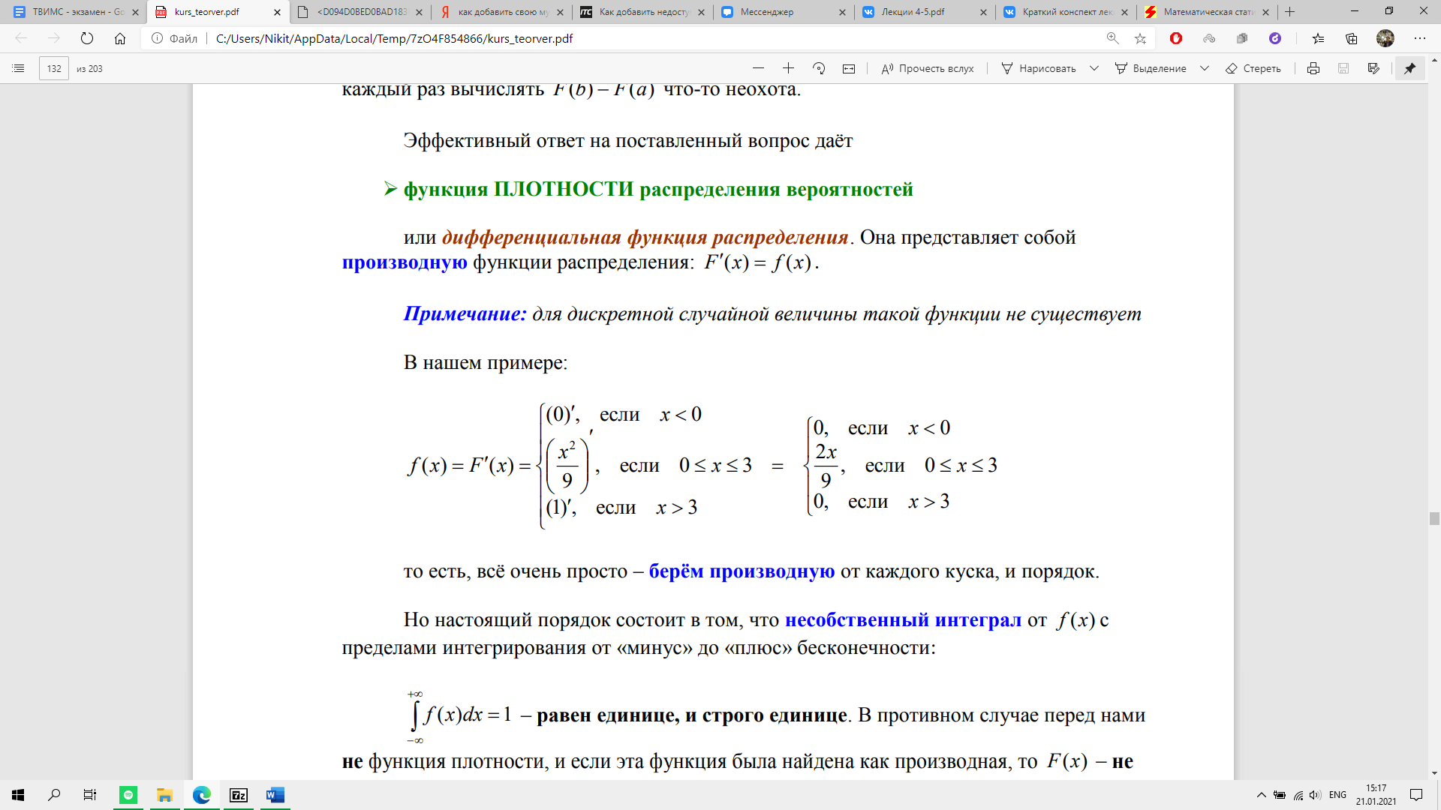
Task: Refresh the current page
Action: (87, 38)
